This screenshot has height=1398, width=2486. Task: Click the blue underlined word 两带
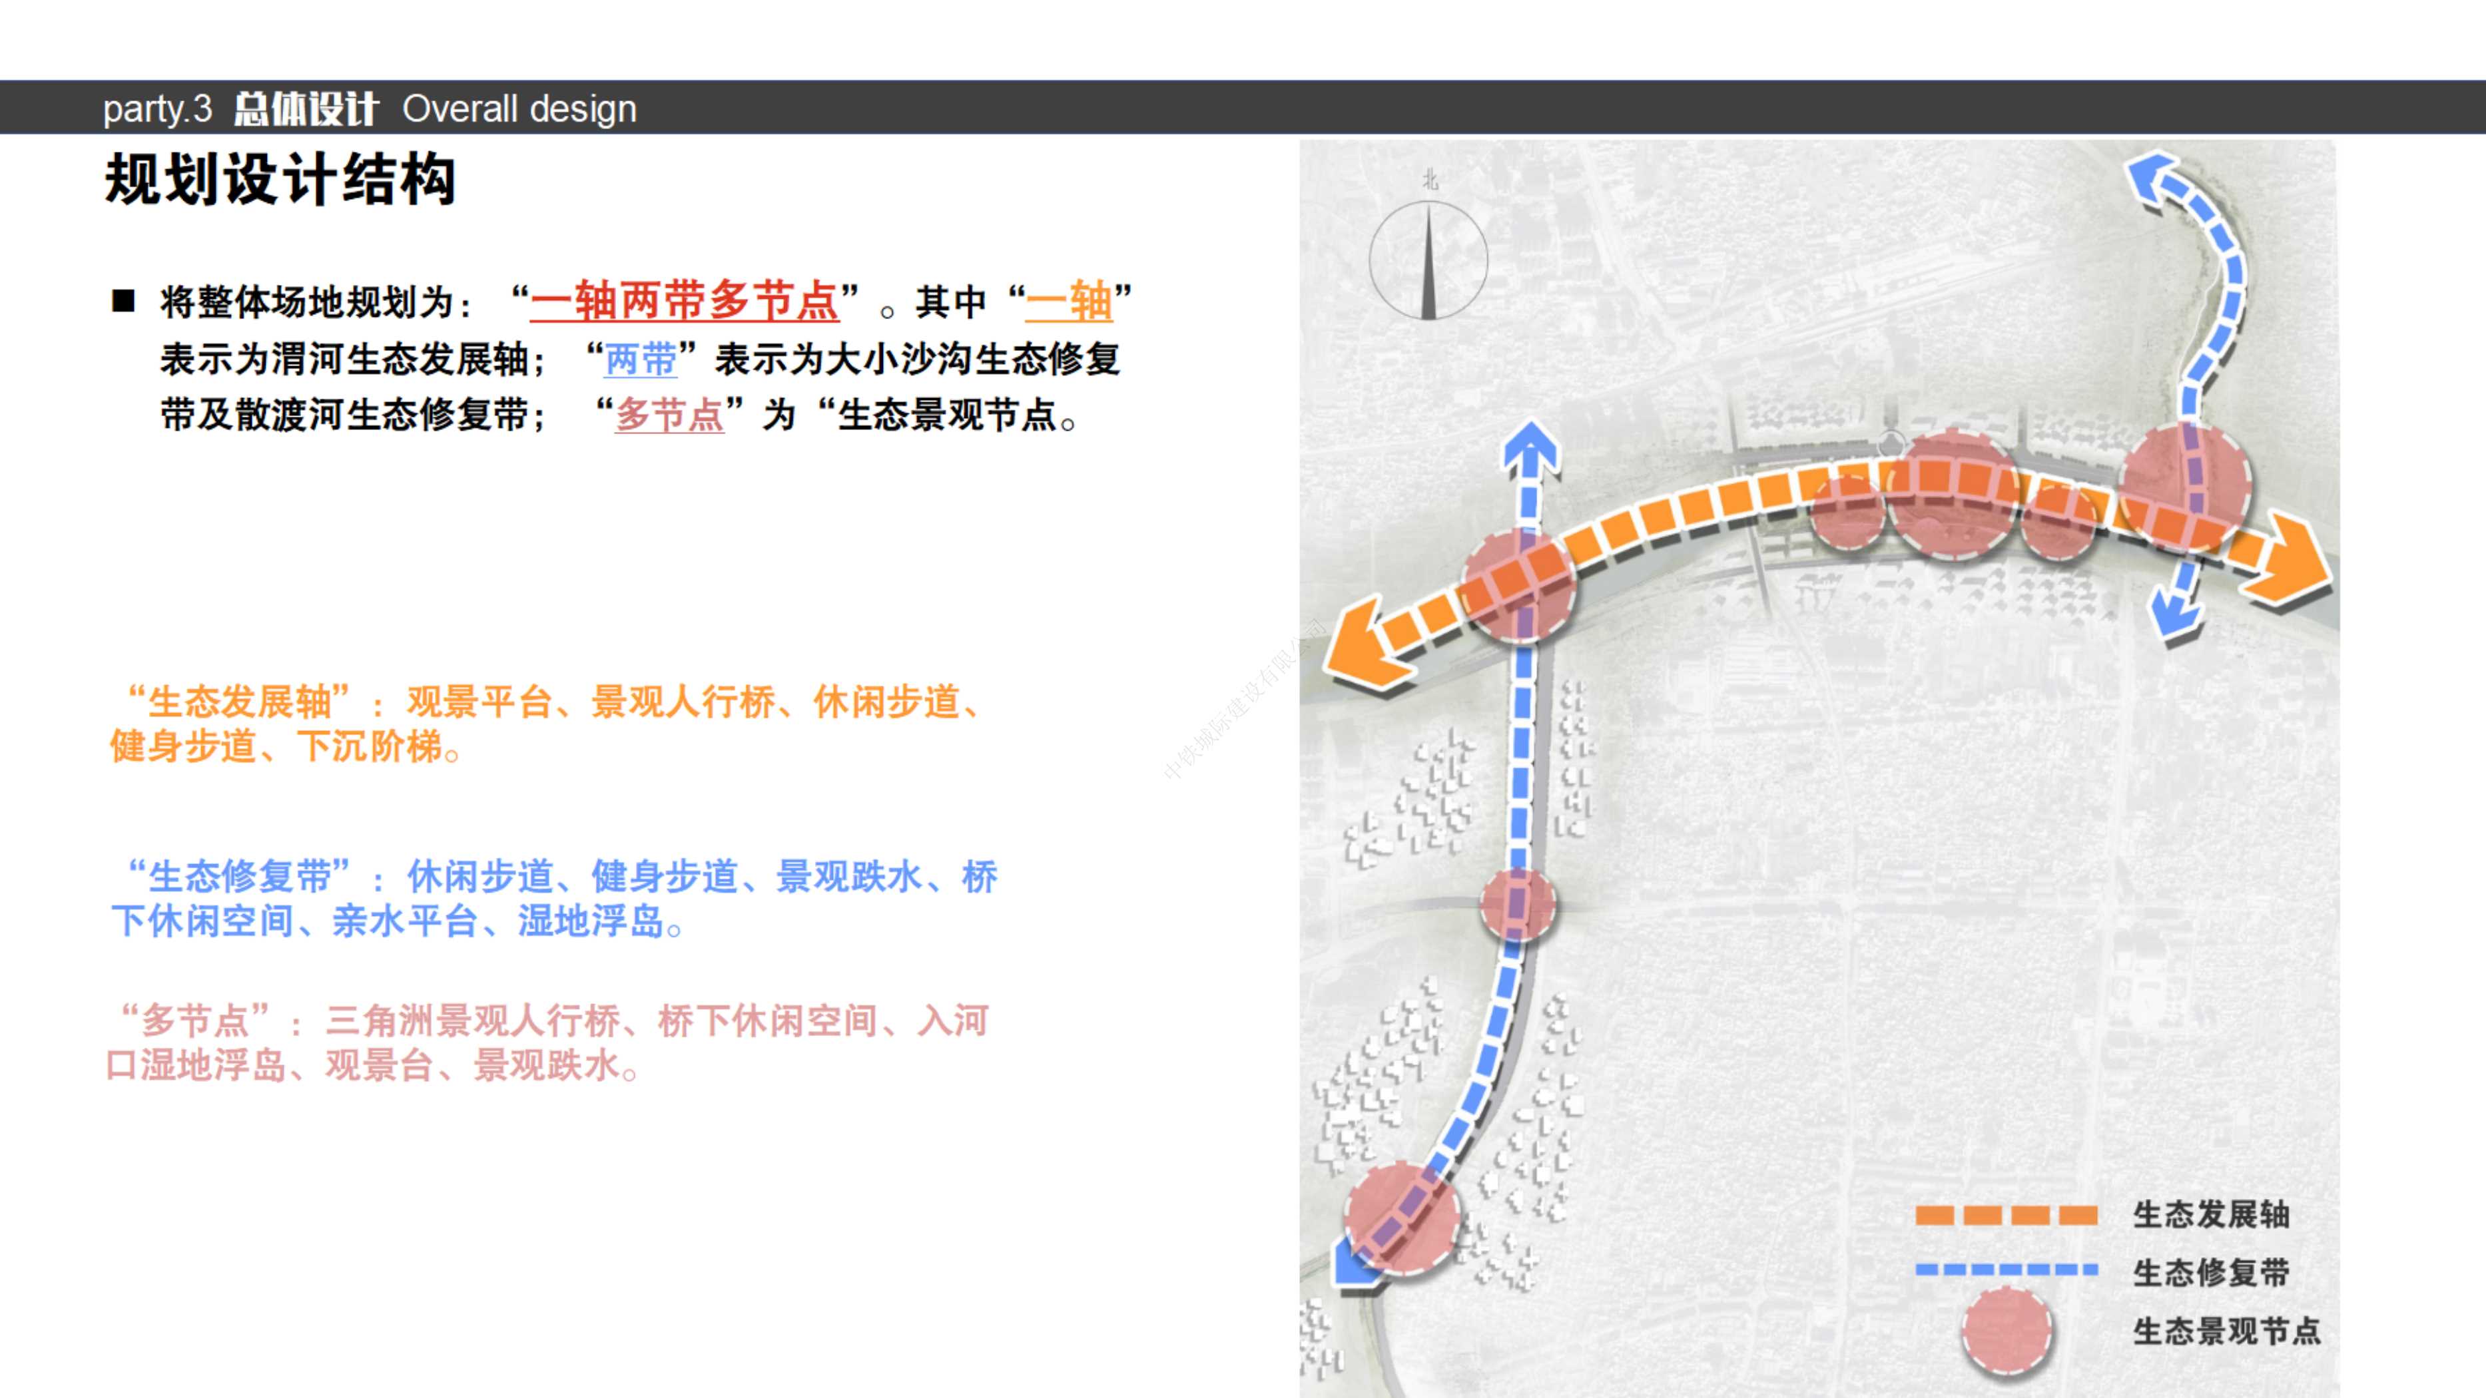(641, 359)
